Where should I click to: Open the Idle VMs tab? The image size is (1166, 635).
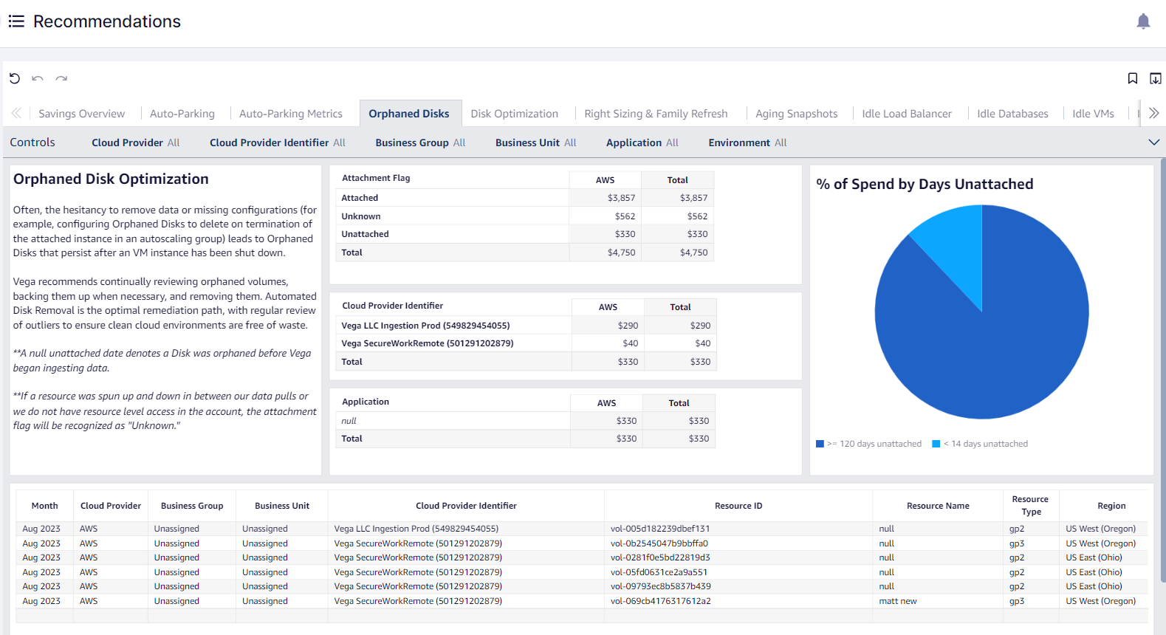click(x=1093, y=114)
